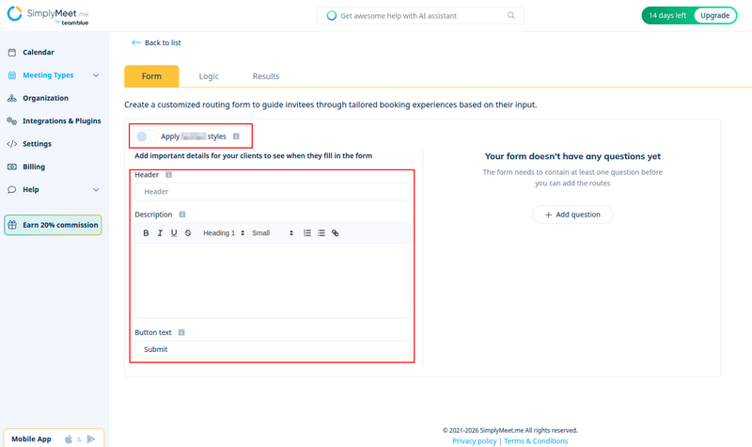Viewport: 752px width, 447px height.
Task: Click the gift icon in commission button
Action: [12, 225]
